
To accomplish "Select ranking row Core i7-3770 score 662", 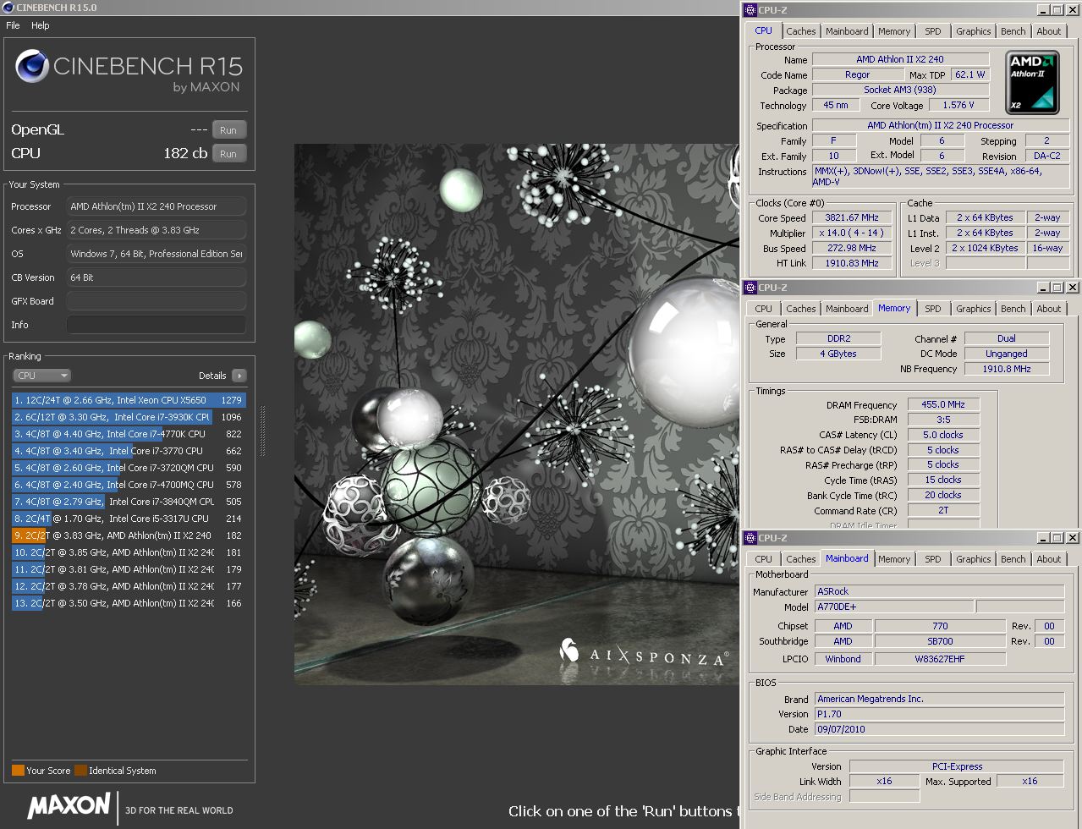I will [129, 451].
